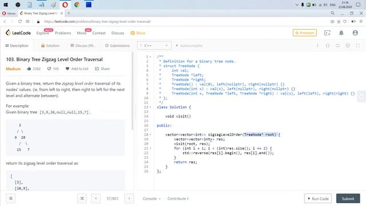Viewport: 366px width, 206px height.
Task: Open the Opera speed dial grid icon
Action: tap(27, 22)
